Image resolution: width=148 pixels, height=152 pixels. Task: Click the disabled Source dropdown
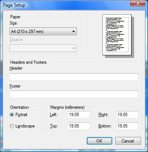pyautogui.click(x=43, y=48)
